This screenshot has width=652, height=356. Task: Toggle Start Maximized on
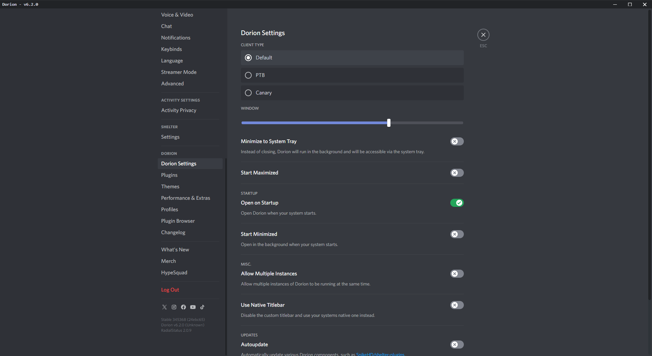click(x=457, y=173)
